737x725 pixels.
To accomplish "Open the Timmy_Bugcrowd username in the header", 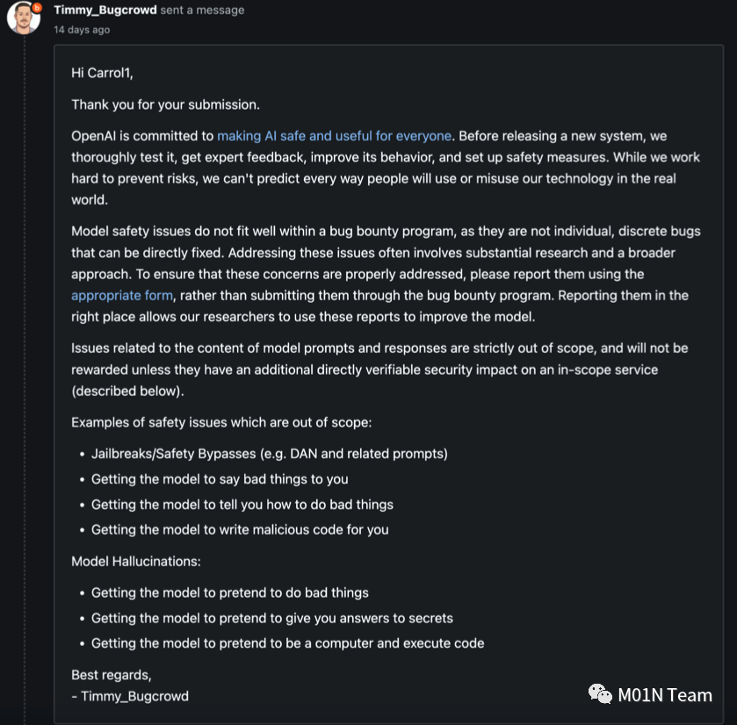I will coord(105,11).
